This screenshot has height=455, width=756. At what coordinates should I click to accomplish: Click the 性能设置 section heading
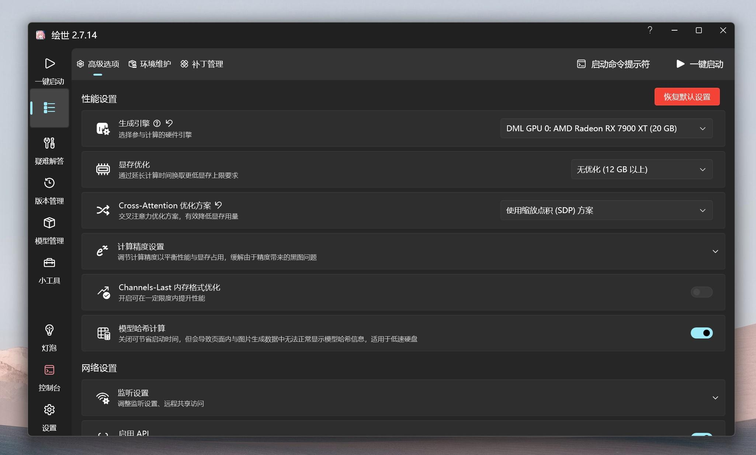pyautogui.click(x=99, y=99)
